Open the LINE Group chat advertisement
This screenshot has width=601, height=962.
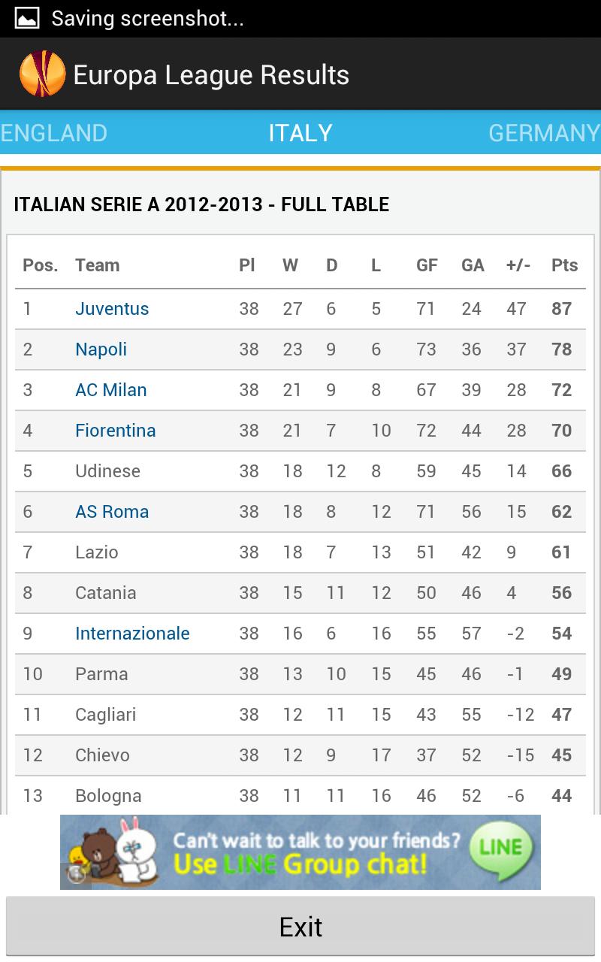coord(300,853)
